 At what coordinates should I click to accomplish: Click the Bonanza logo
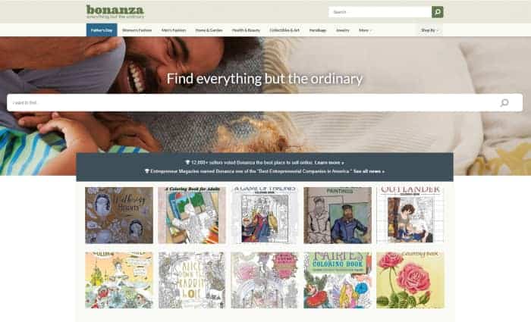coord(115,11)
